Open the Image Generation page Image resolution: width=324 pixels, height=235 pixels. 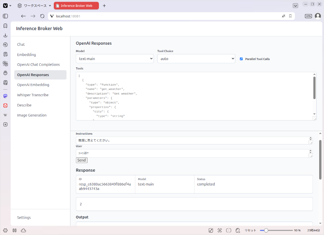(32, 115)
